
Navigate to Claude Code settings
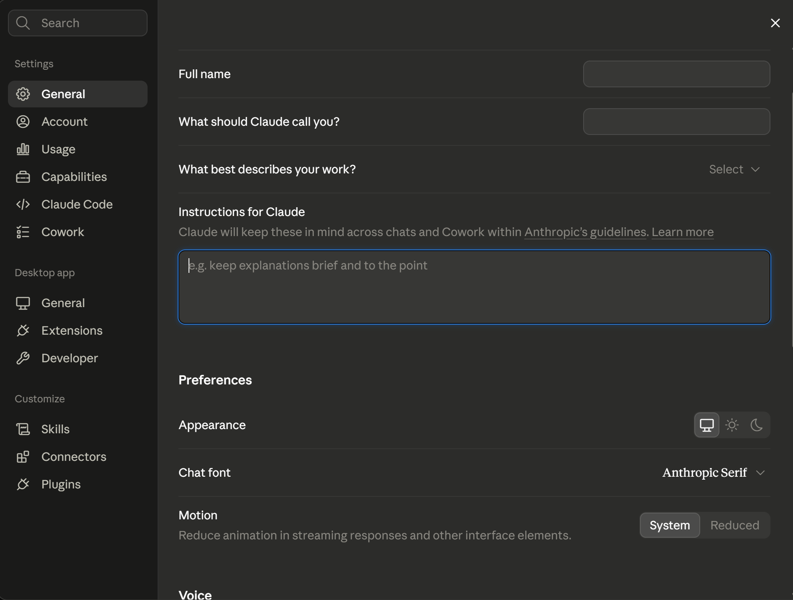point(78,204)
